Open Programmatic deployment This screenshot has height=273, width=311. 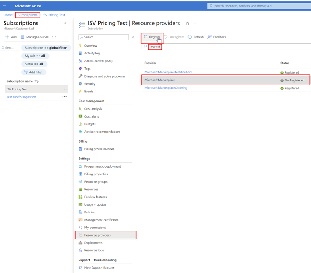click(x=104, y=166)
